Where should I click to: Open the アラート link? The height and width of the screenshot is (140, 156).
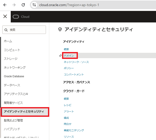pyautogui.click(x=69, y=111)
